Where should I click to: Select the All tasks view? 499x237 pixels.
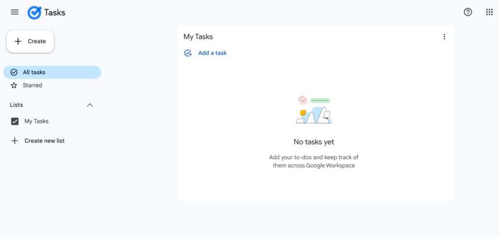coord(34,72)
